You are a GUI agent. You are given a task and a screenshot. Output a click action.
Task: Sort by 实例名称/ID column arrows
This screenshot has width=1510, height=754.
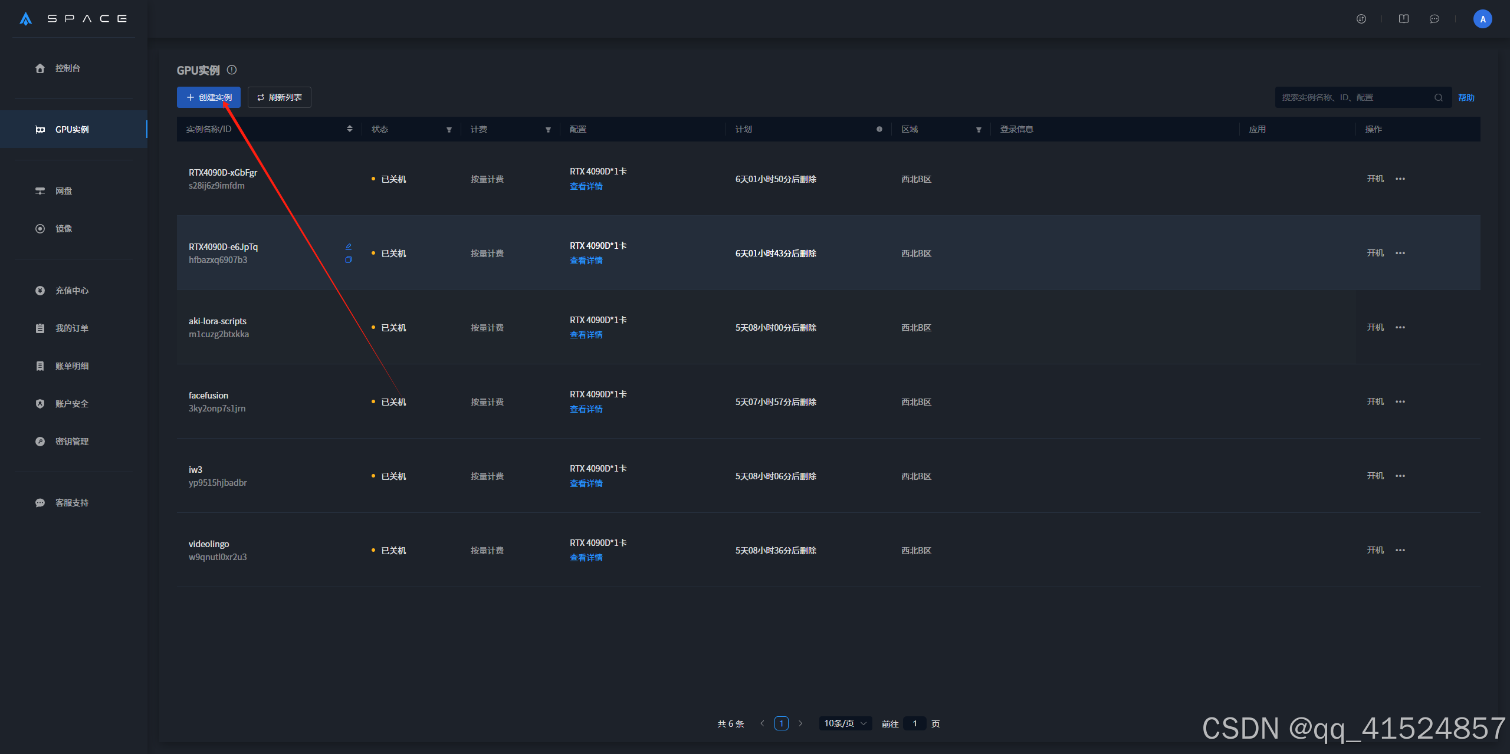[350, 129]
